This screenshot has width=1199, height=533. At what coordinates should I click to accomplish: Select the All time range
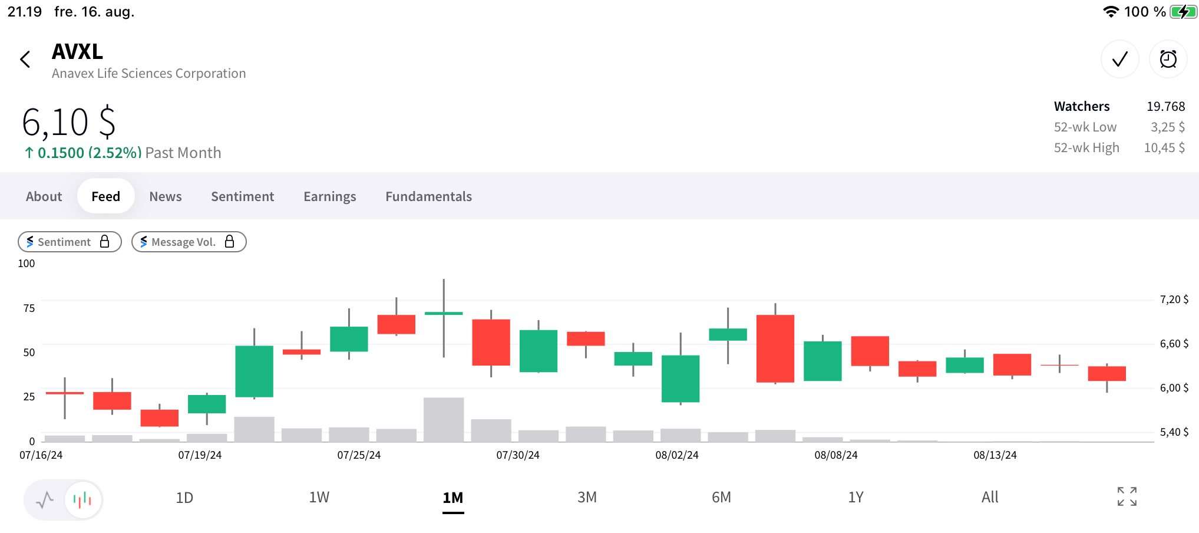click(x=990, y=498)
